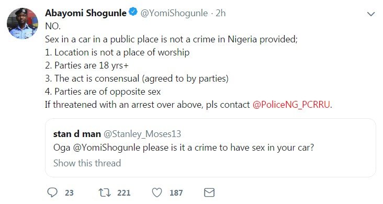View the 187 likes count
Image resolution: width=383 pixels, height=204 pixels.
(176, 193)
